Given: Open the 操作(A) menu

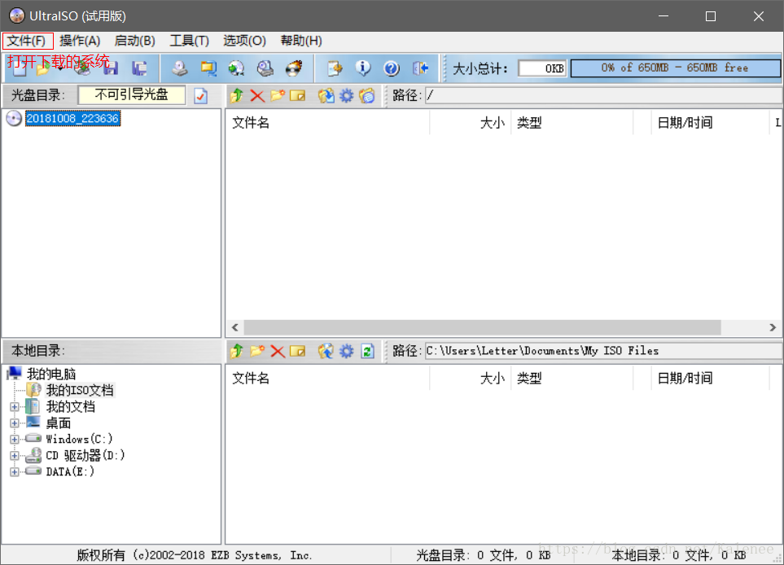Looking at the screenshot, I should pyautogui.click(x=80, y=41).
